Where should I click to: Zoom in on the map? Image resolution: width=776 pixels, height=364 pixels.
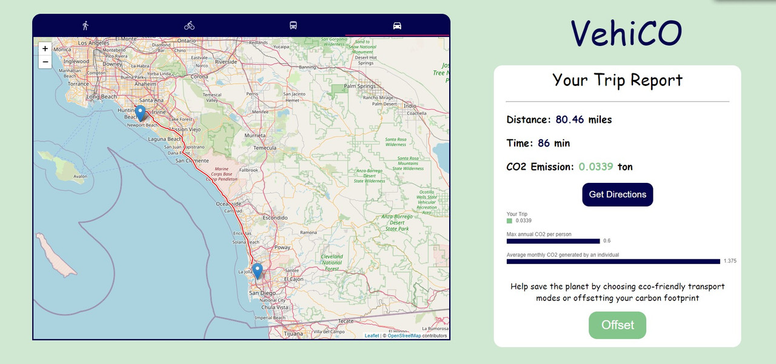(45, 48)
